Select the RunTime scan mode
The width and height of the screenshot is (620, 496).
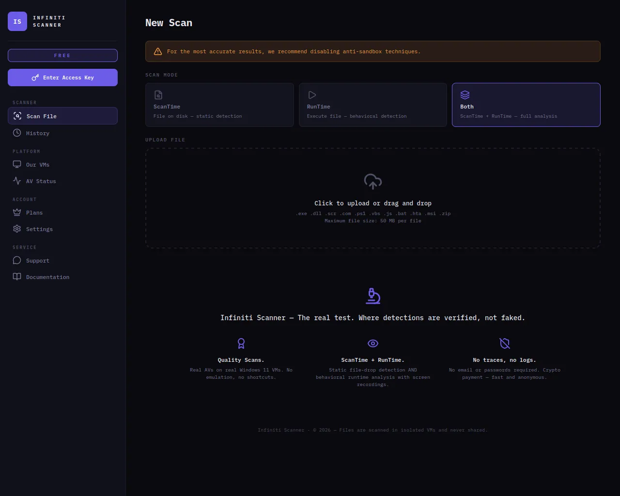click(372, 105)
